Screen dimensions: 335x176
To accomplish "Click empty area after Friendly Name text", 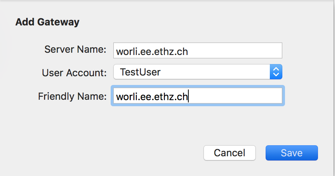I will pos(235,96).
